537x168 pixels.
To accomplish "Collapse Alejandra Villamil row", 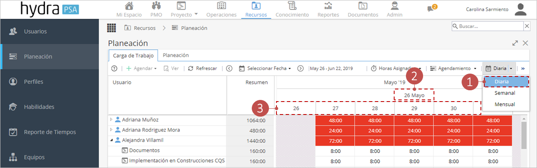I will [x=111, y=140].
